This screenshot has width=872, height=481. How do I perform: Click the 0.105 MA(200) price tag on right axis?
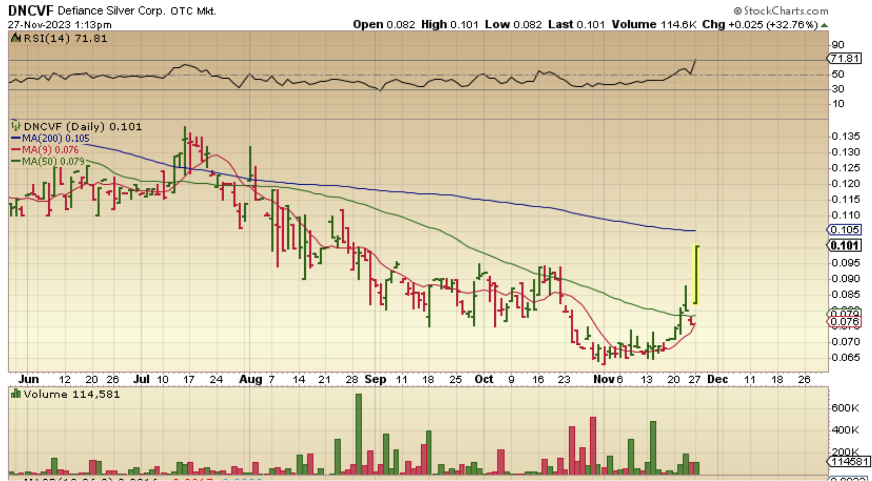click(844, 230)
